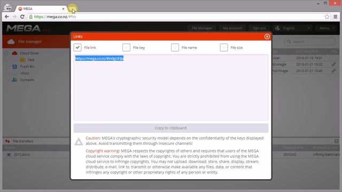342x192 pixels.
Task: Click link icon on 10:32 file row
Action: click(333, 64)
